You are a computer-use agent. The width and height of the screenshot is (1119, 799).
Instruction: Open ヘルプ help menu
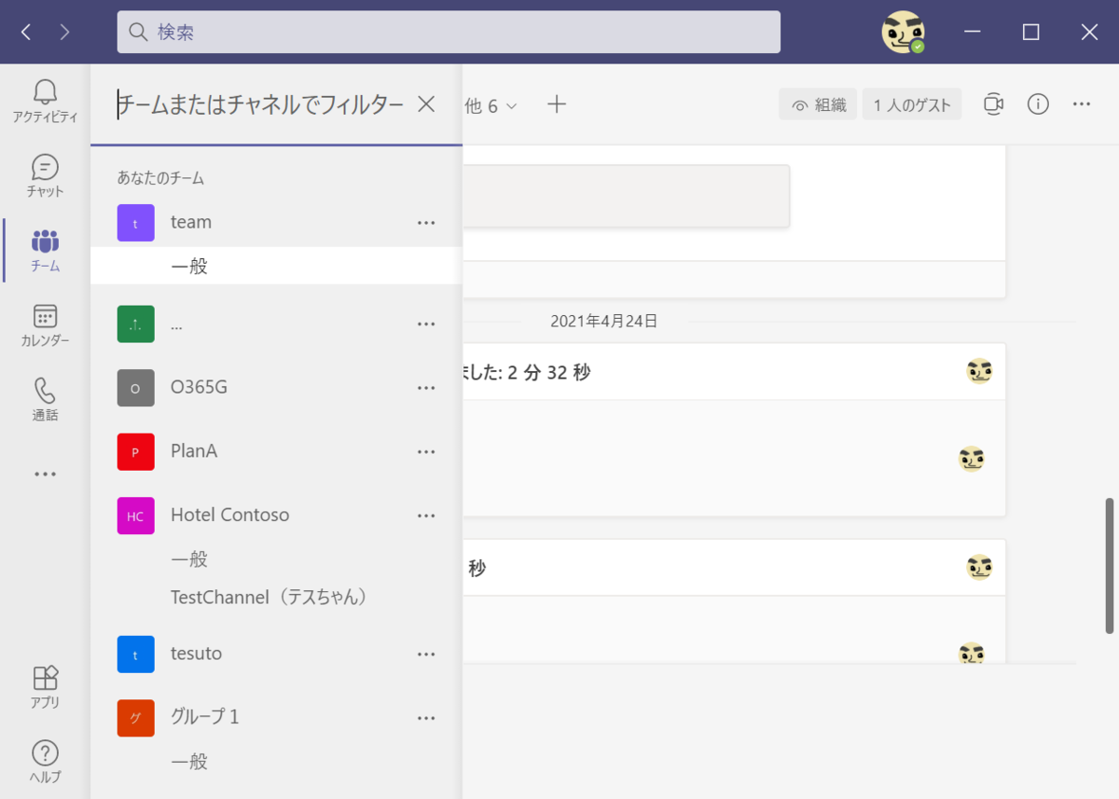(45, 762)
